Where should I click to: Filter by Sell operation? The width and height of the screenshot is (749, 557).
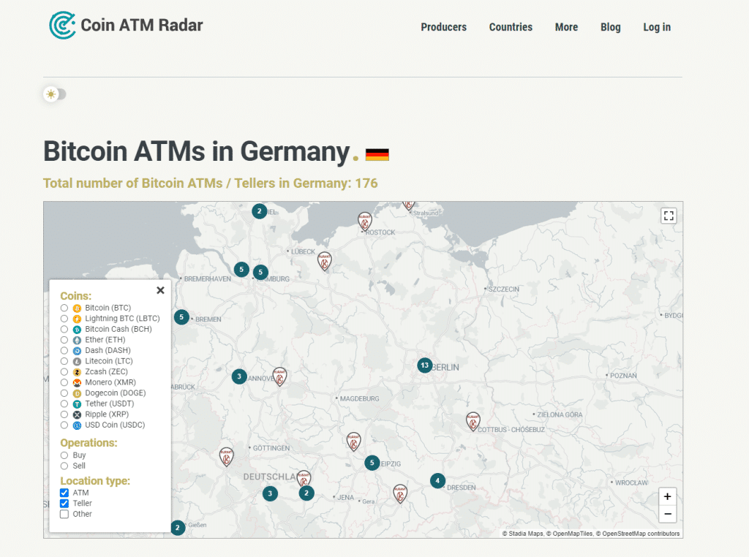(x=64, y=466)
